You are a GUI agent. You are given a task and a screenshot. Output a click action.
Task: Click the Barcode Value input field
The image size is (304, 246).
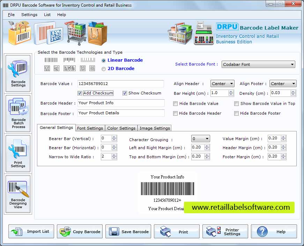121,84
